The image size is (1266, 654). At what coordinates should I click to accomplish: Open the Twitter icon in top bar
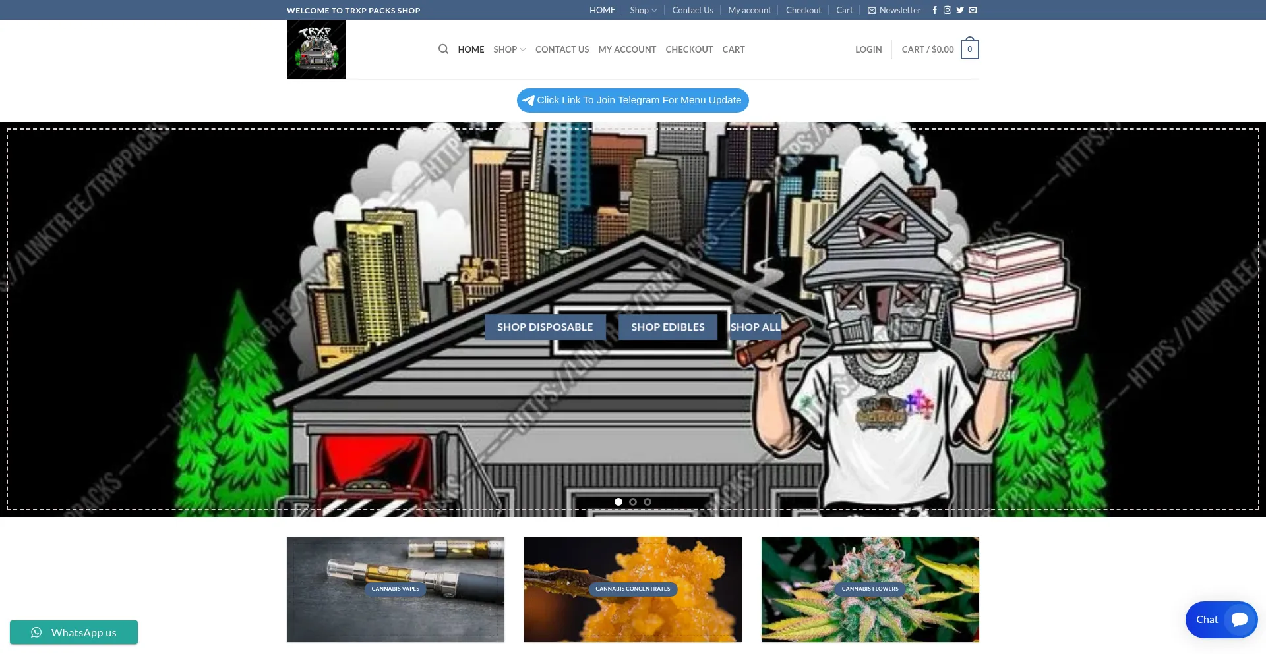tap(960, 10)
